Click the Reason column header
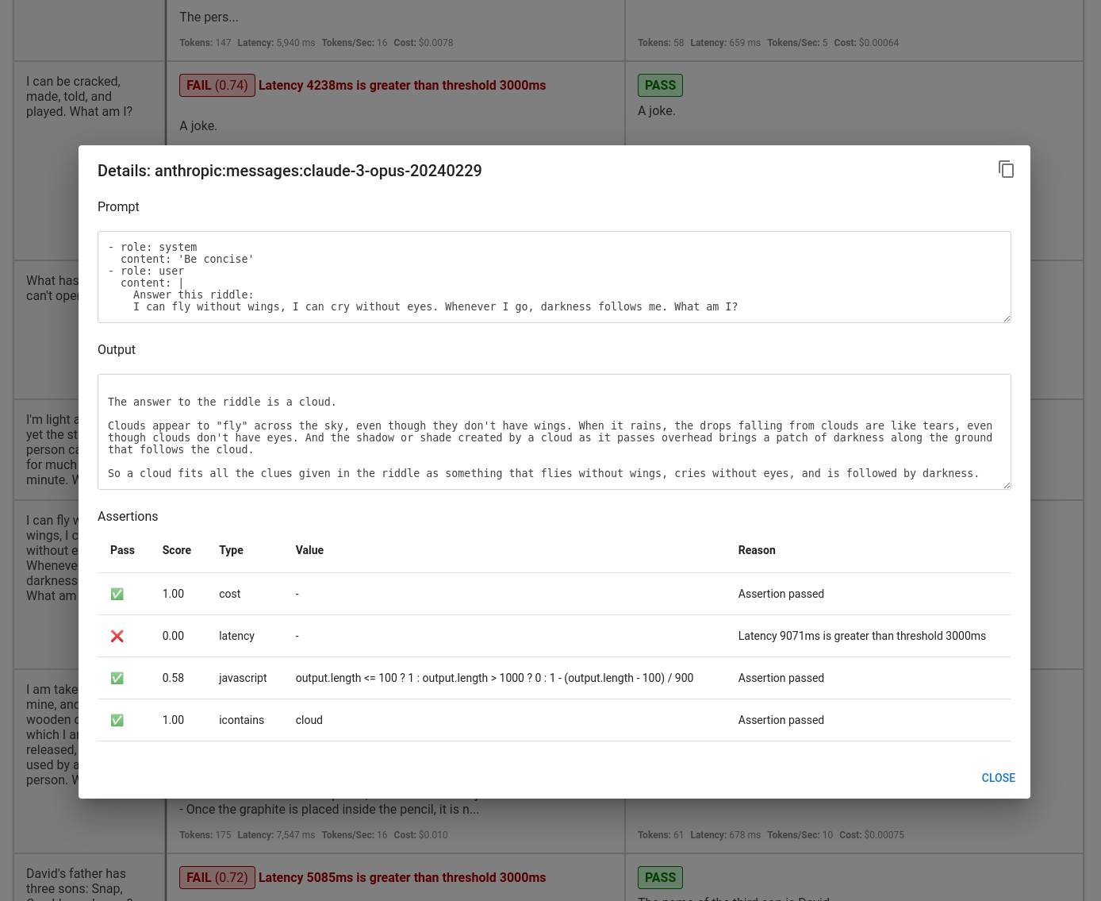 [756, 550]
